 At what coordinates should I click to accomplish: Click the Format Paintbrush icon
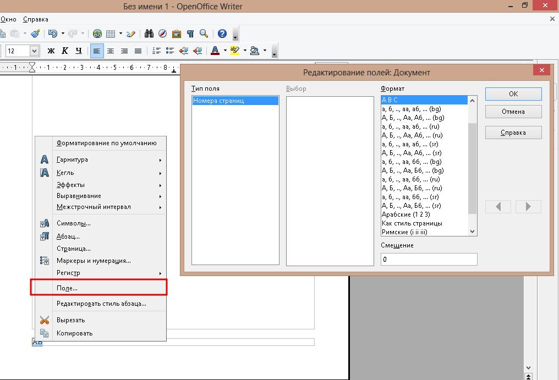click(35, 34)
